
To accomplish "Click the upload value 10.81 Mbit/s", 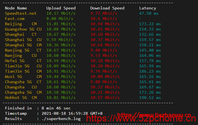I will click(61, 98).
